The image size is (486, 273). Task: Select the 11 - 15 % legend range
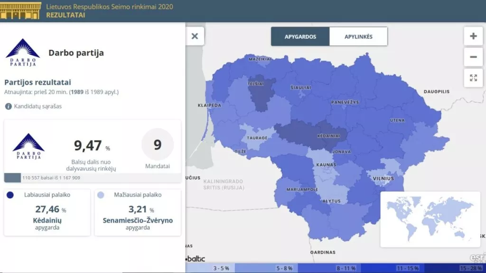(x=393, y=268)
